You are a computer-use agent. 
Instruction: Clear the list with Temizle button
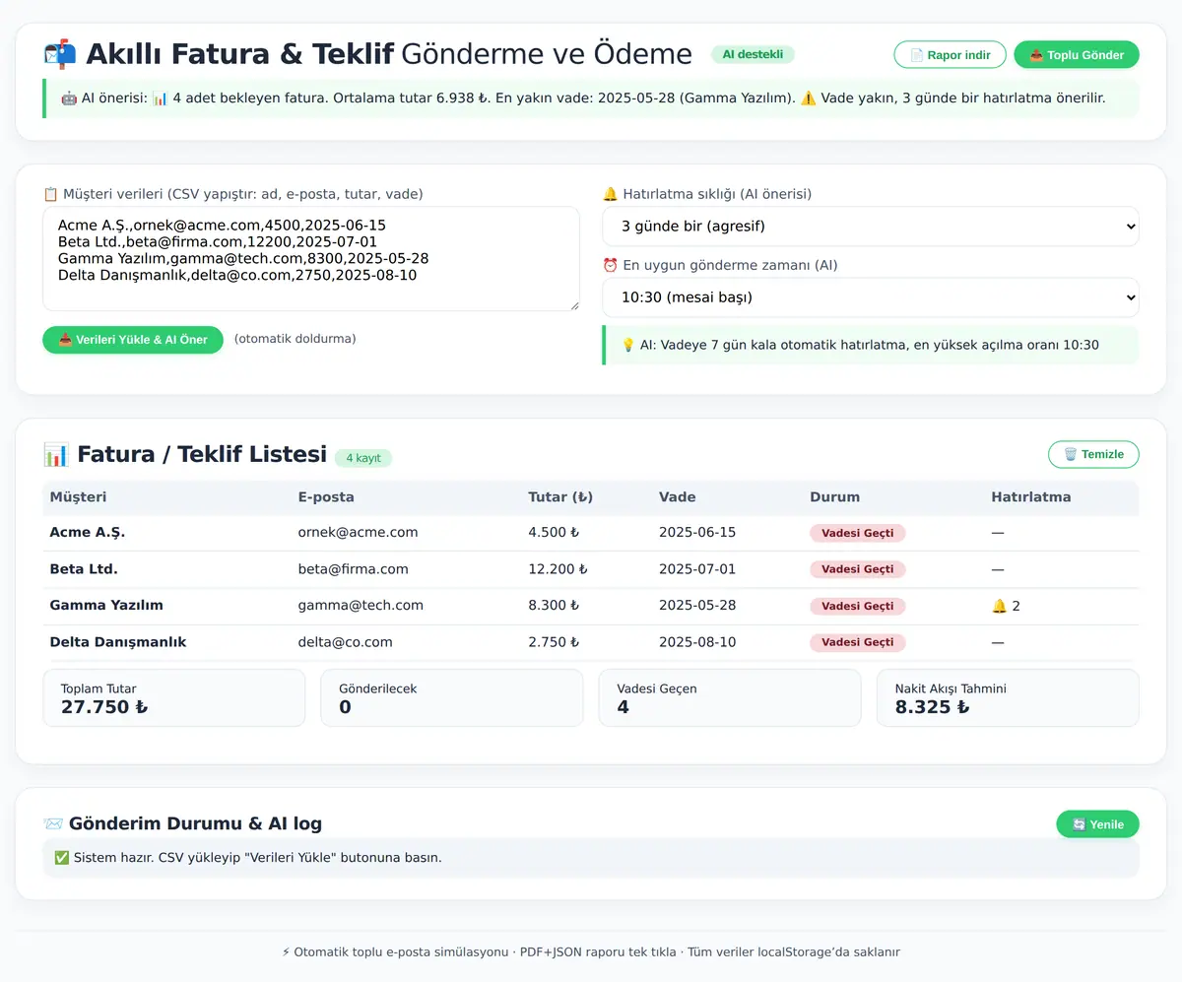tap(1093, 455)
